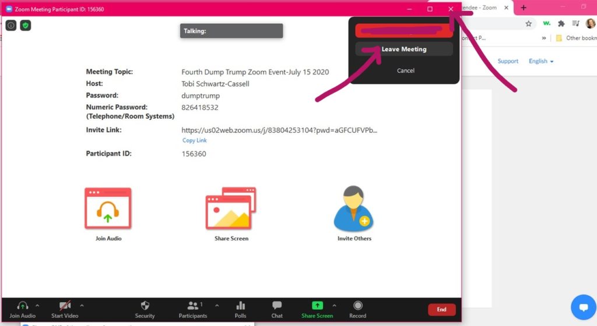The width and height of the screenshot is (597, 326).
Task: Click the Copy Link link
Action: point(194,140)
